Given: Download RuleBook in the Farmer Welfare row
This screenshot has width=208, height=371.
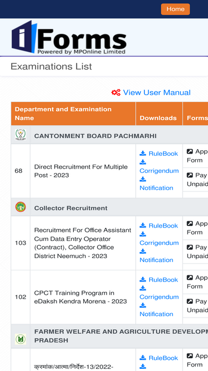Looking at the screenshot, I should tap(163, 358).
